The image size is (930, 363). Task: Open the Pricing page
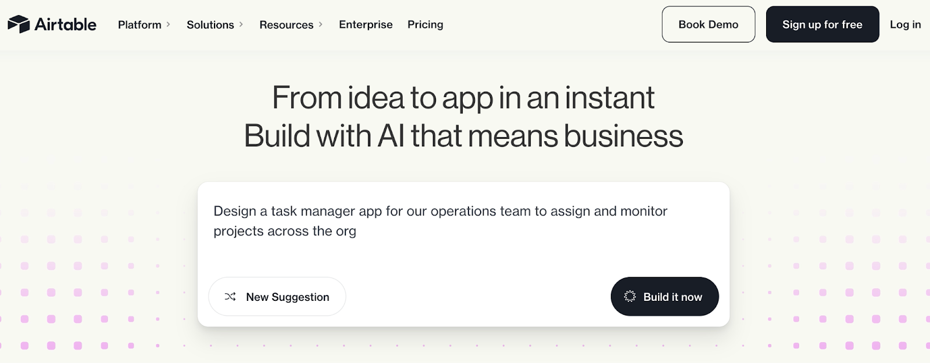coord(425,24)
